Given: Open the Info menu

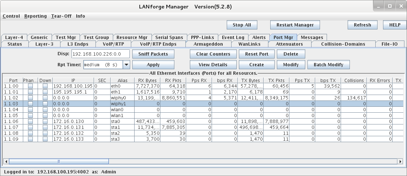Looking at the screenshot, I should click(x=80, y=16).
